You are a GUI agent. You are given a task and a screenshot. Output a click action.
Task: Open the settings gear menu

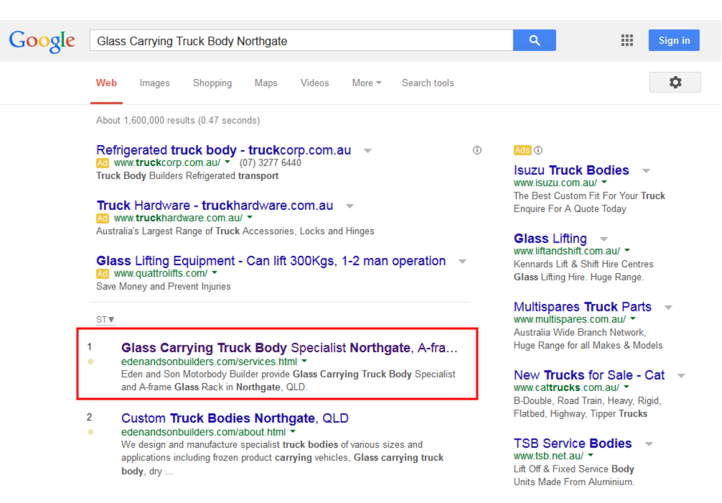click(x=675, y=83)
